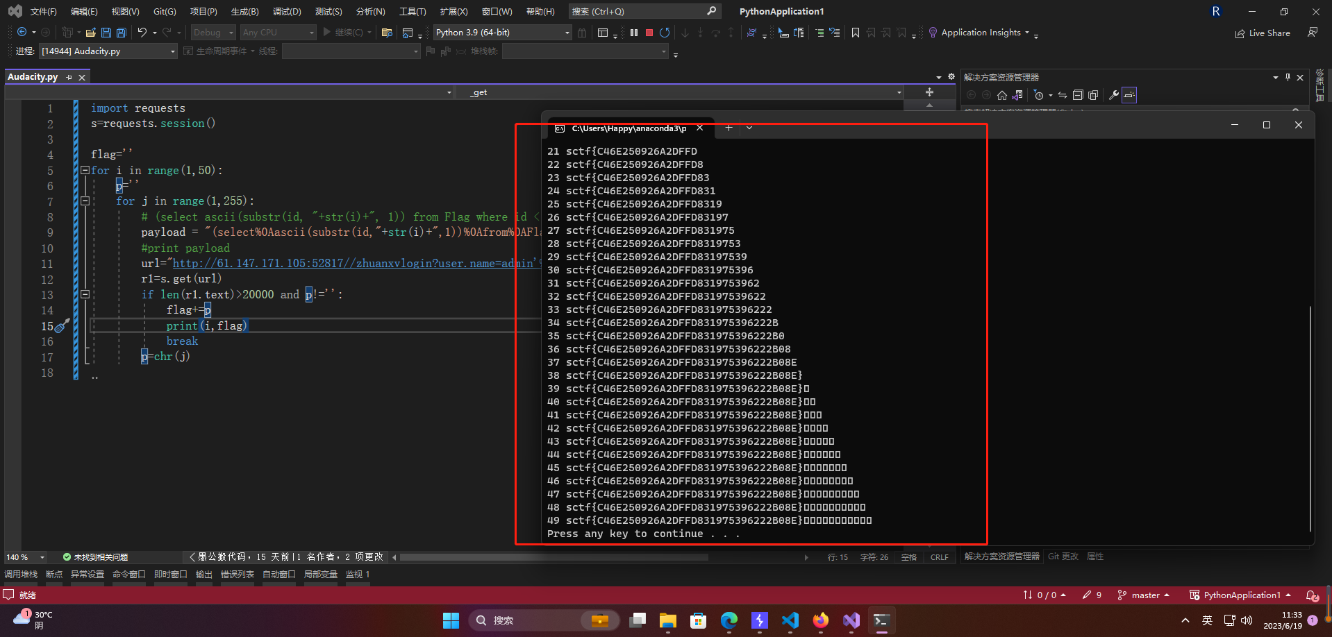Open the zoom level 140 % dropdown
1332x637 pixels.
[x=42, y=557]
